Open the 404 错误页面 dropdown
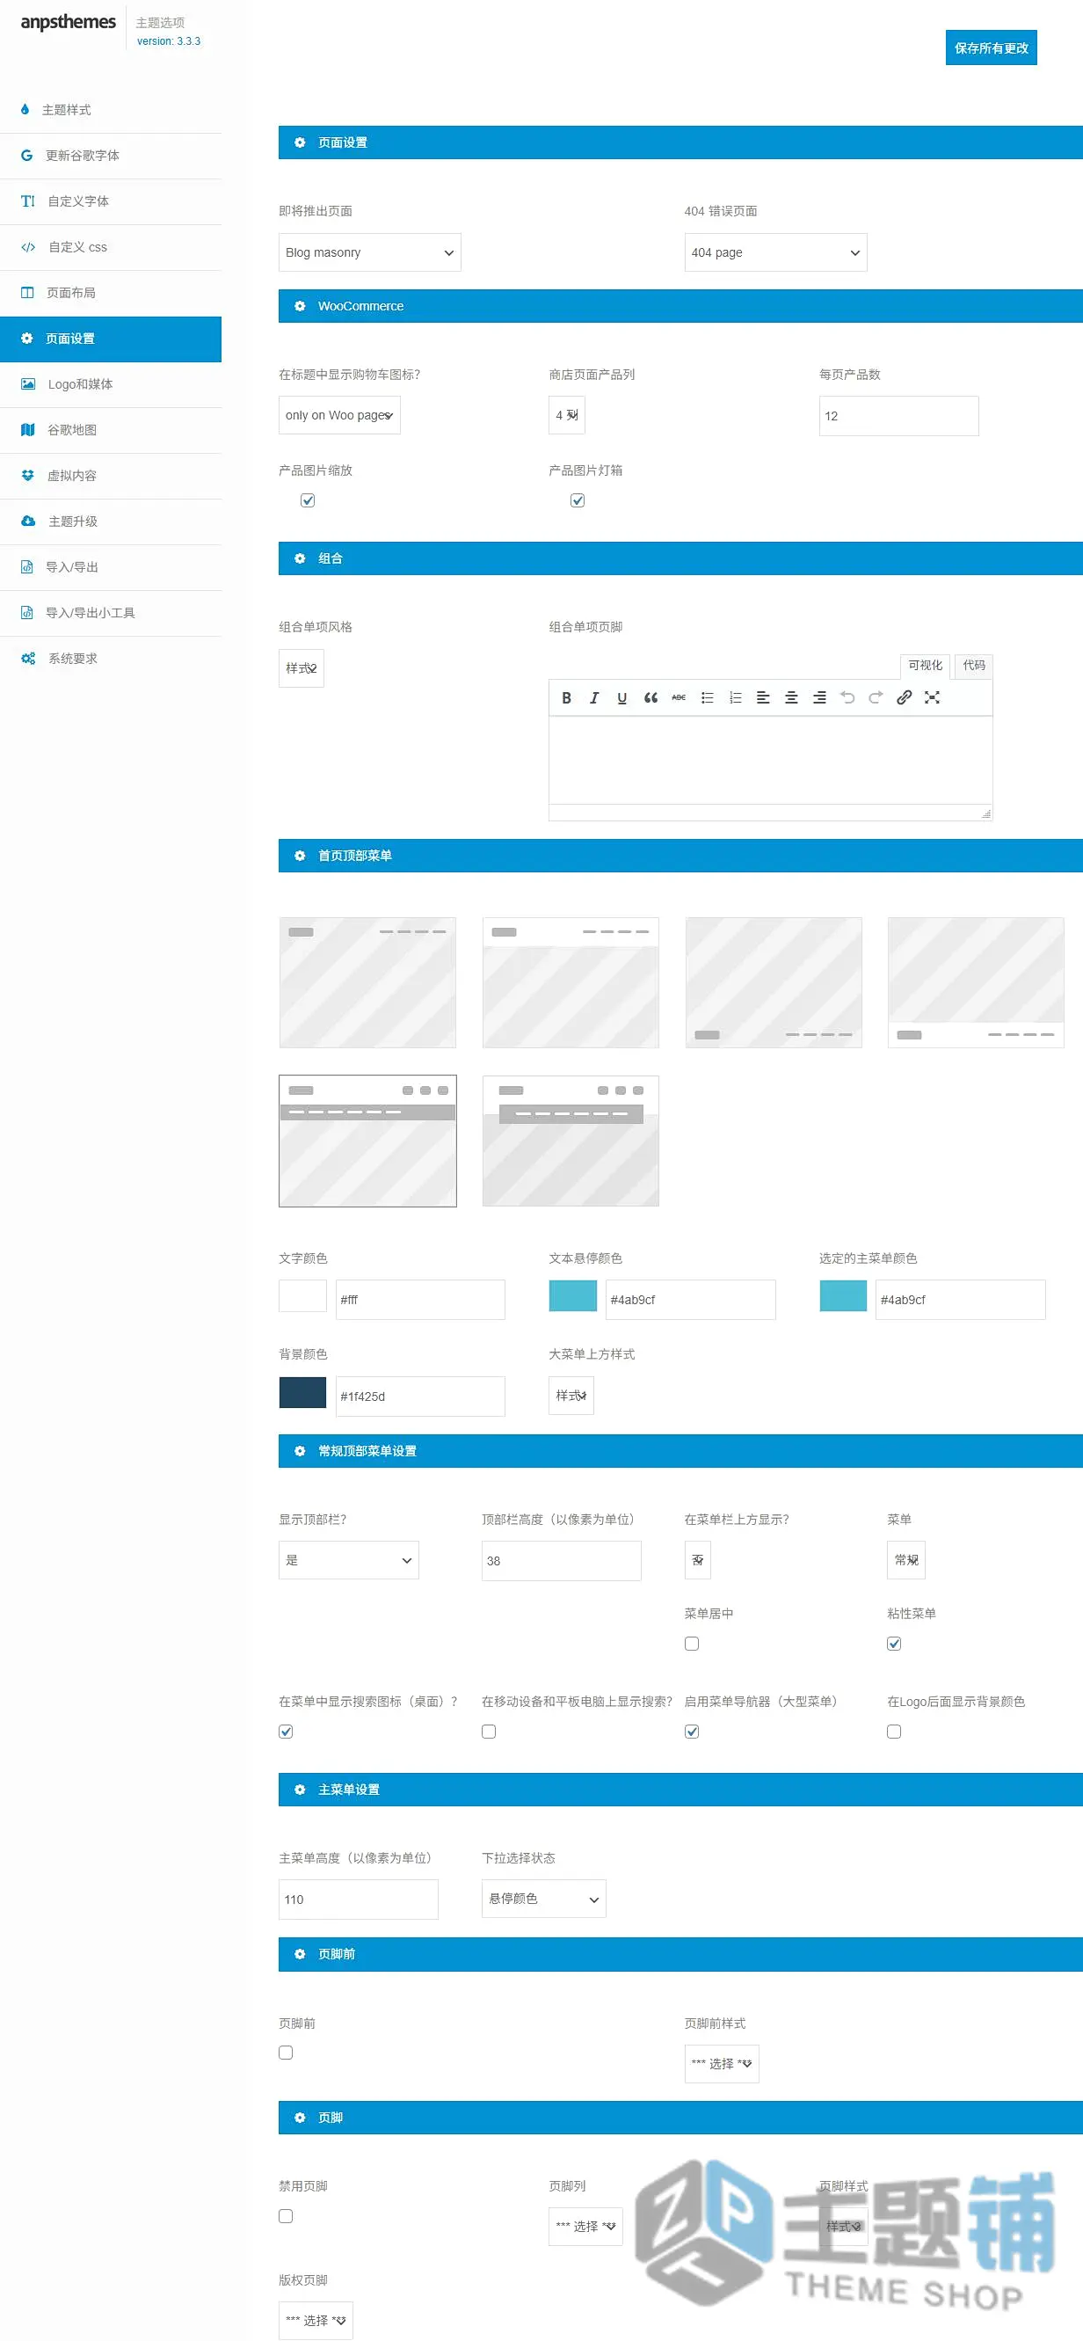 (776, 252)
